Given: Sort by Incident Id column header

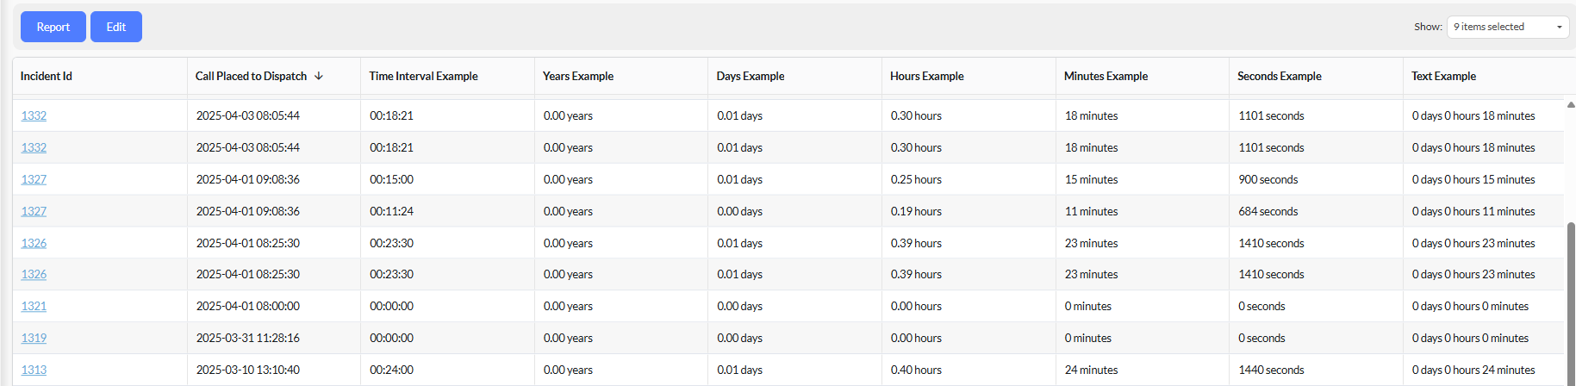Looking at the screenshot, I should coord(47,76).
